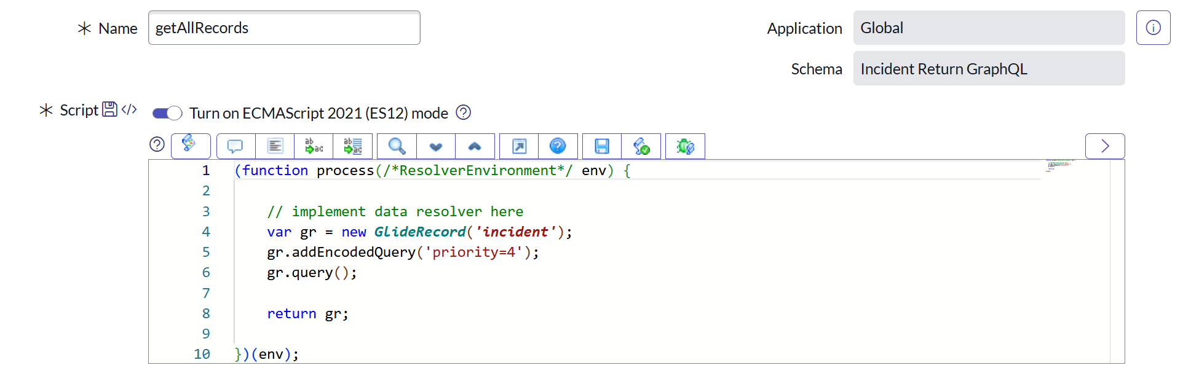1191x376 pixels.
Task: Click the format code toolbar icon
Action: (x=275, y=146)
